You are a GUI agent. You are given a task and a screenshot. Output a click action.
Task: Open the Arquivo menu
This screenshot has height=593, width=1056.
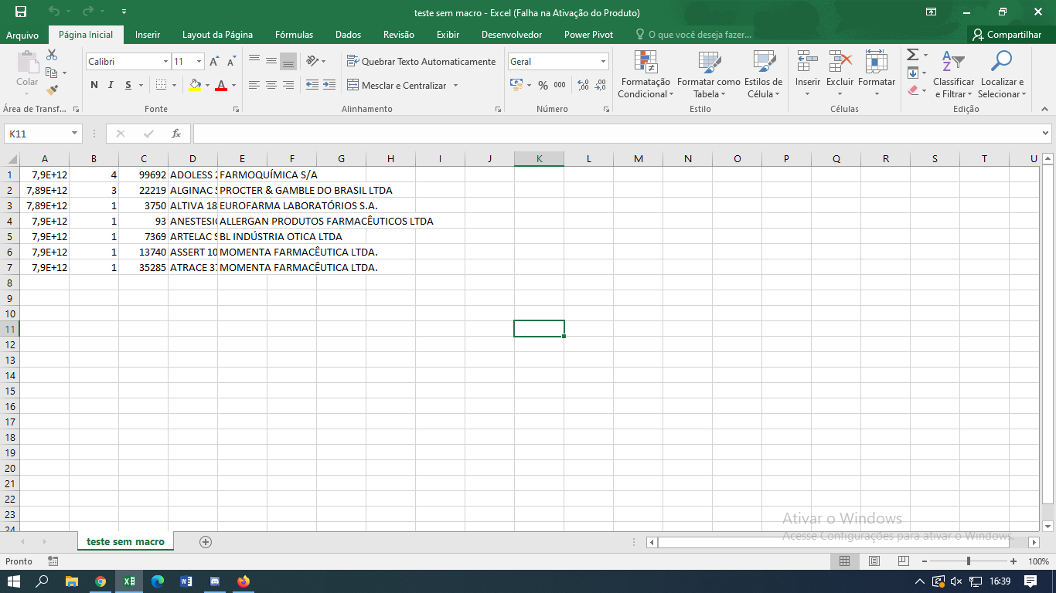click(x=22, y=35)
